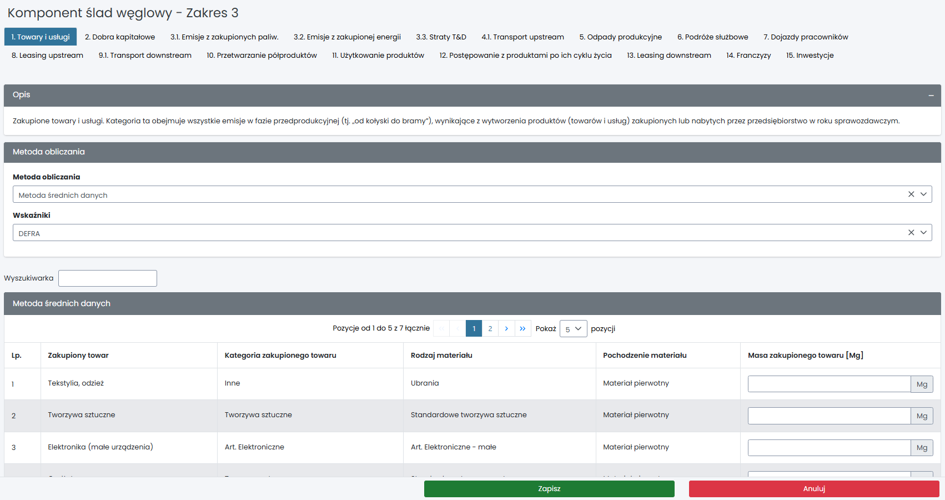Go to next page using single arrow
This screenshot has height=500, width=945.
coord(506,329)
